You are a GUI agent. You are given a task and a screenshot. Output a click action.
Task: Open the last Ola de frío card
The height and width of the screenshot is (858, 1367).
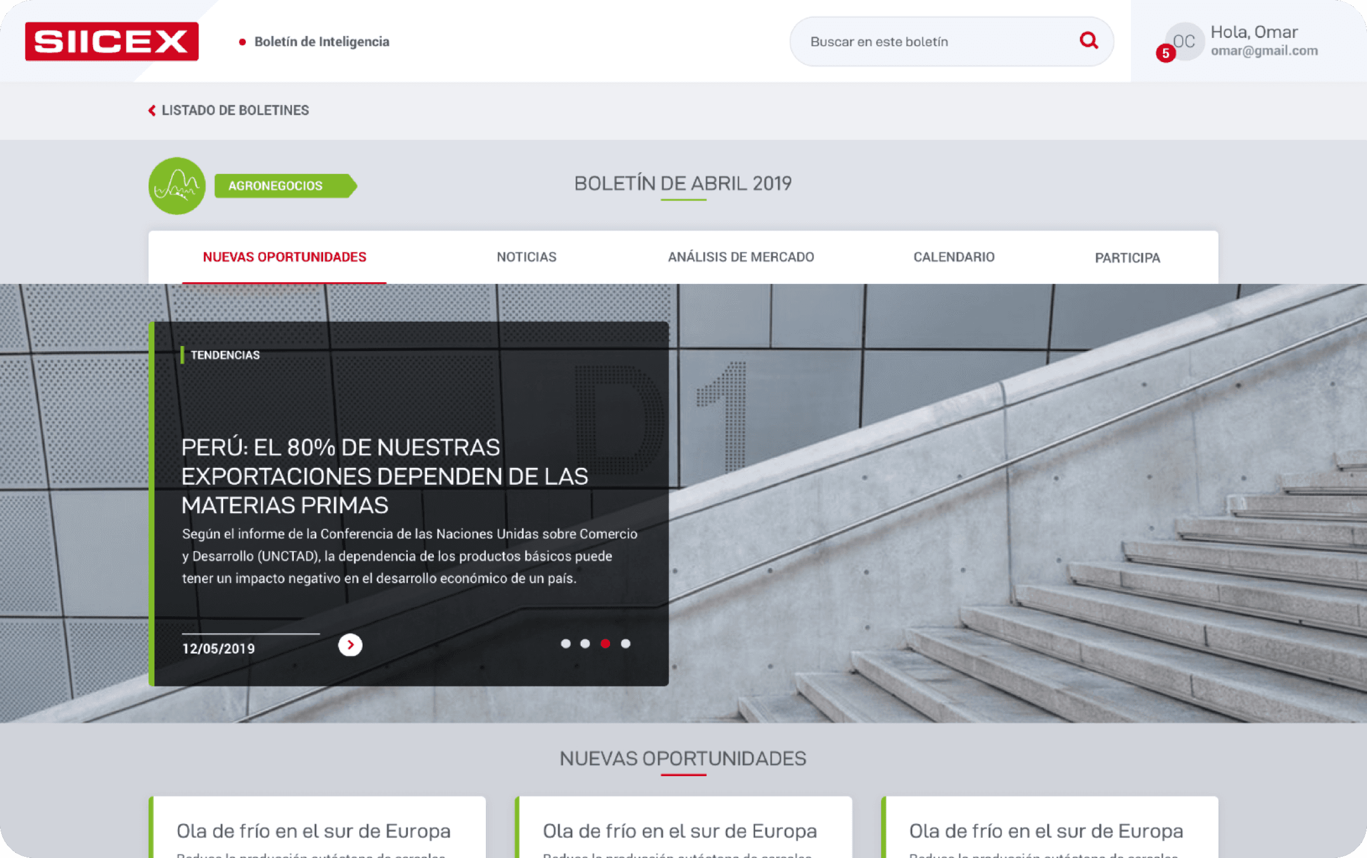click(1050, 828)
